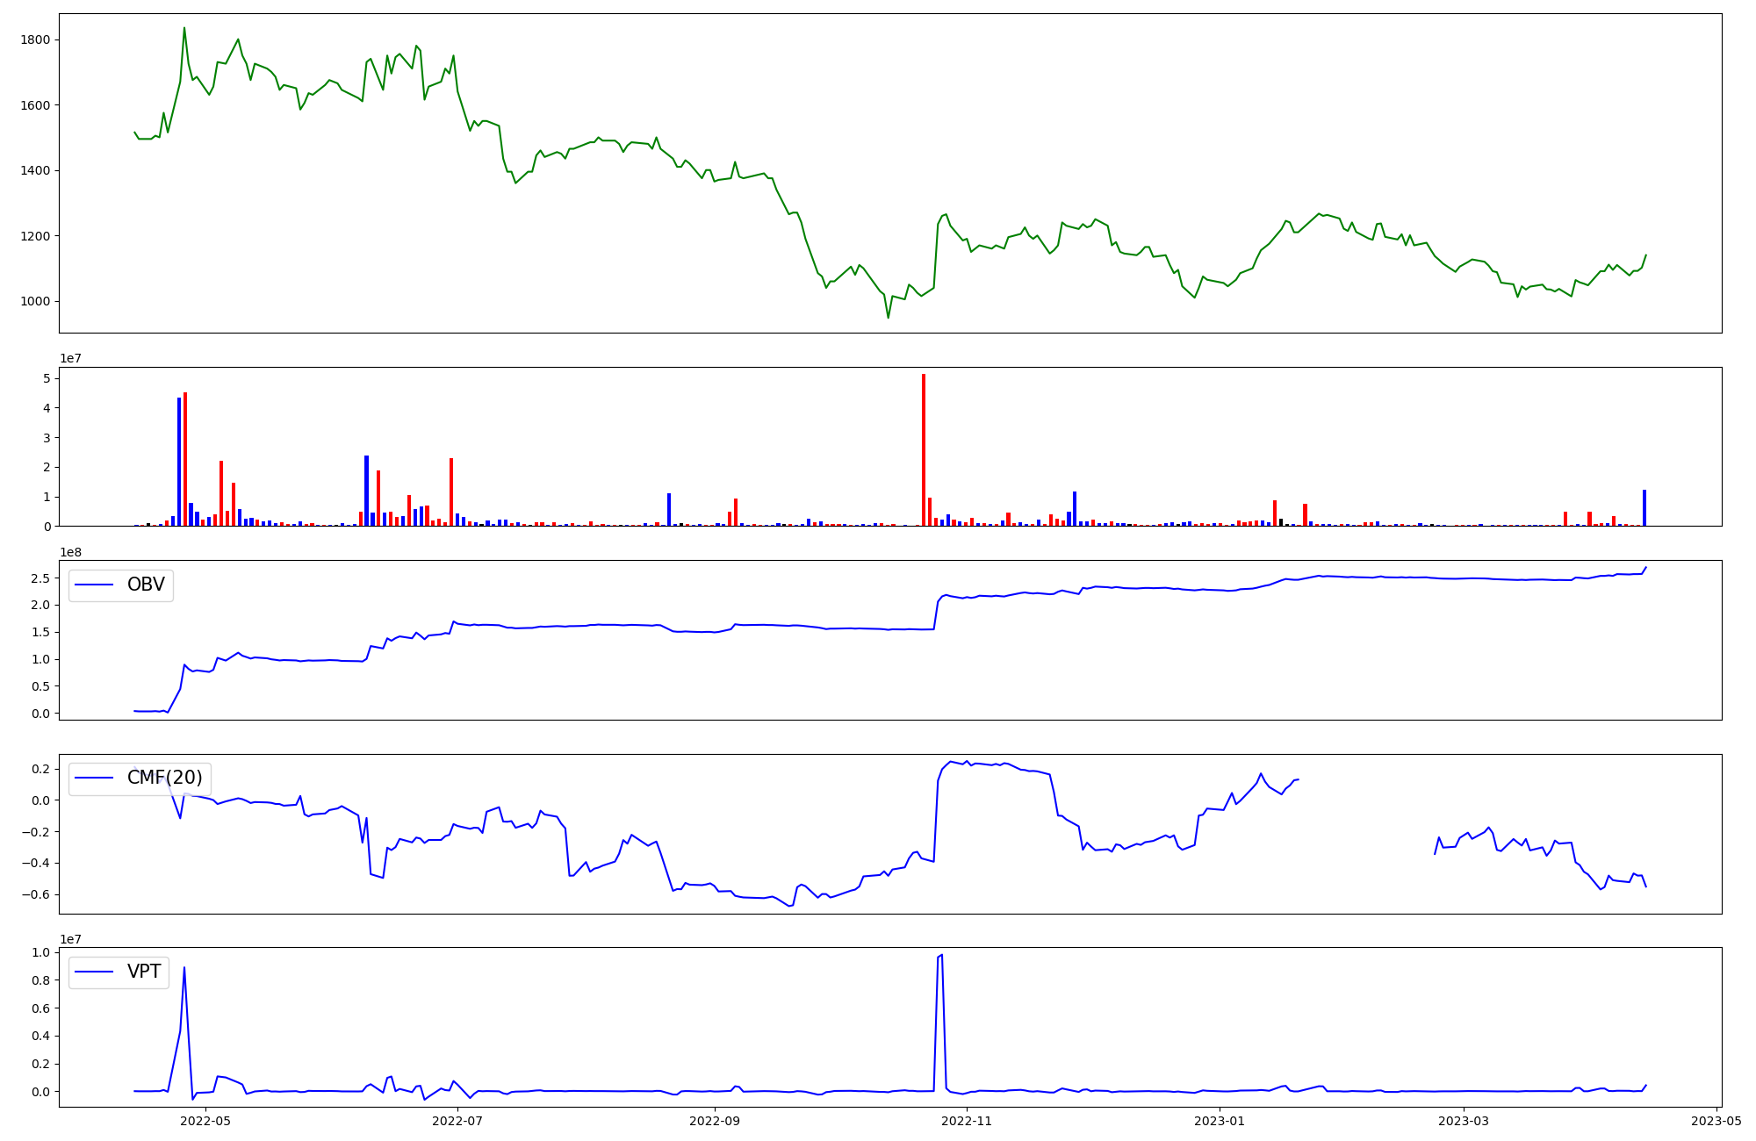The height and width of the screenshot is (1141, 1756).
Task: Click the 2022-09 x-axis date label
Action: 715,1121
